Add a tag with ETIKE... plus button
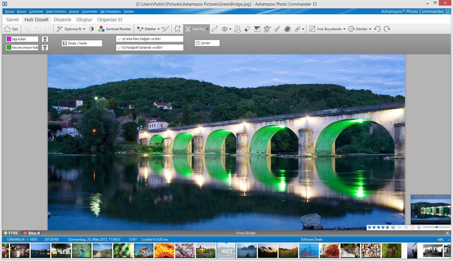The image size is (453, 261). (x=6, y=233)
